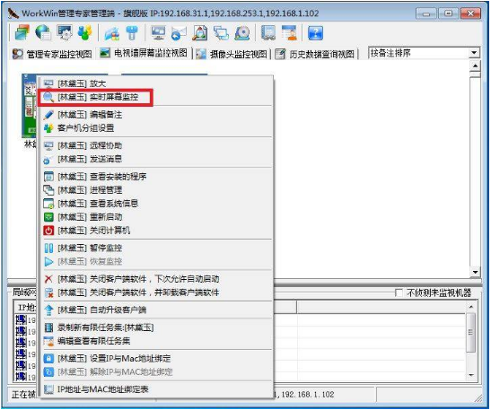Open the 按备注排序 sort dropdown
The height and width of the screenshot is (410, 491).
click(475, 53)
